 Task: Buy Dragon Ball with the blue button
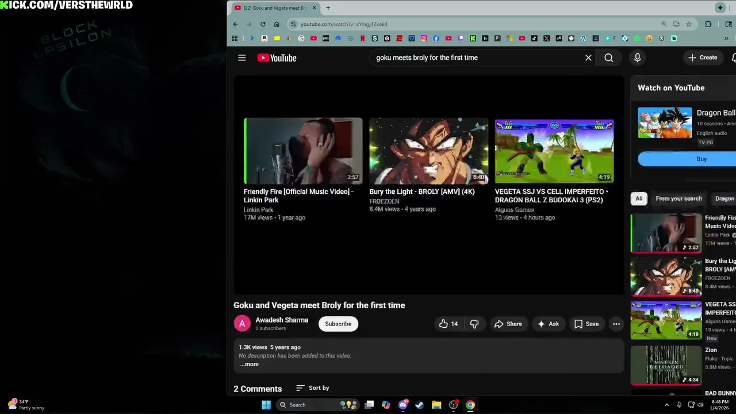[x=687, y=159]
